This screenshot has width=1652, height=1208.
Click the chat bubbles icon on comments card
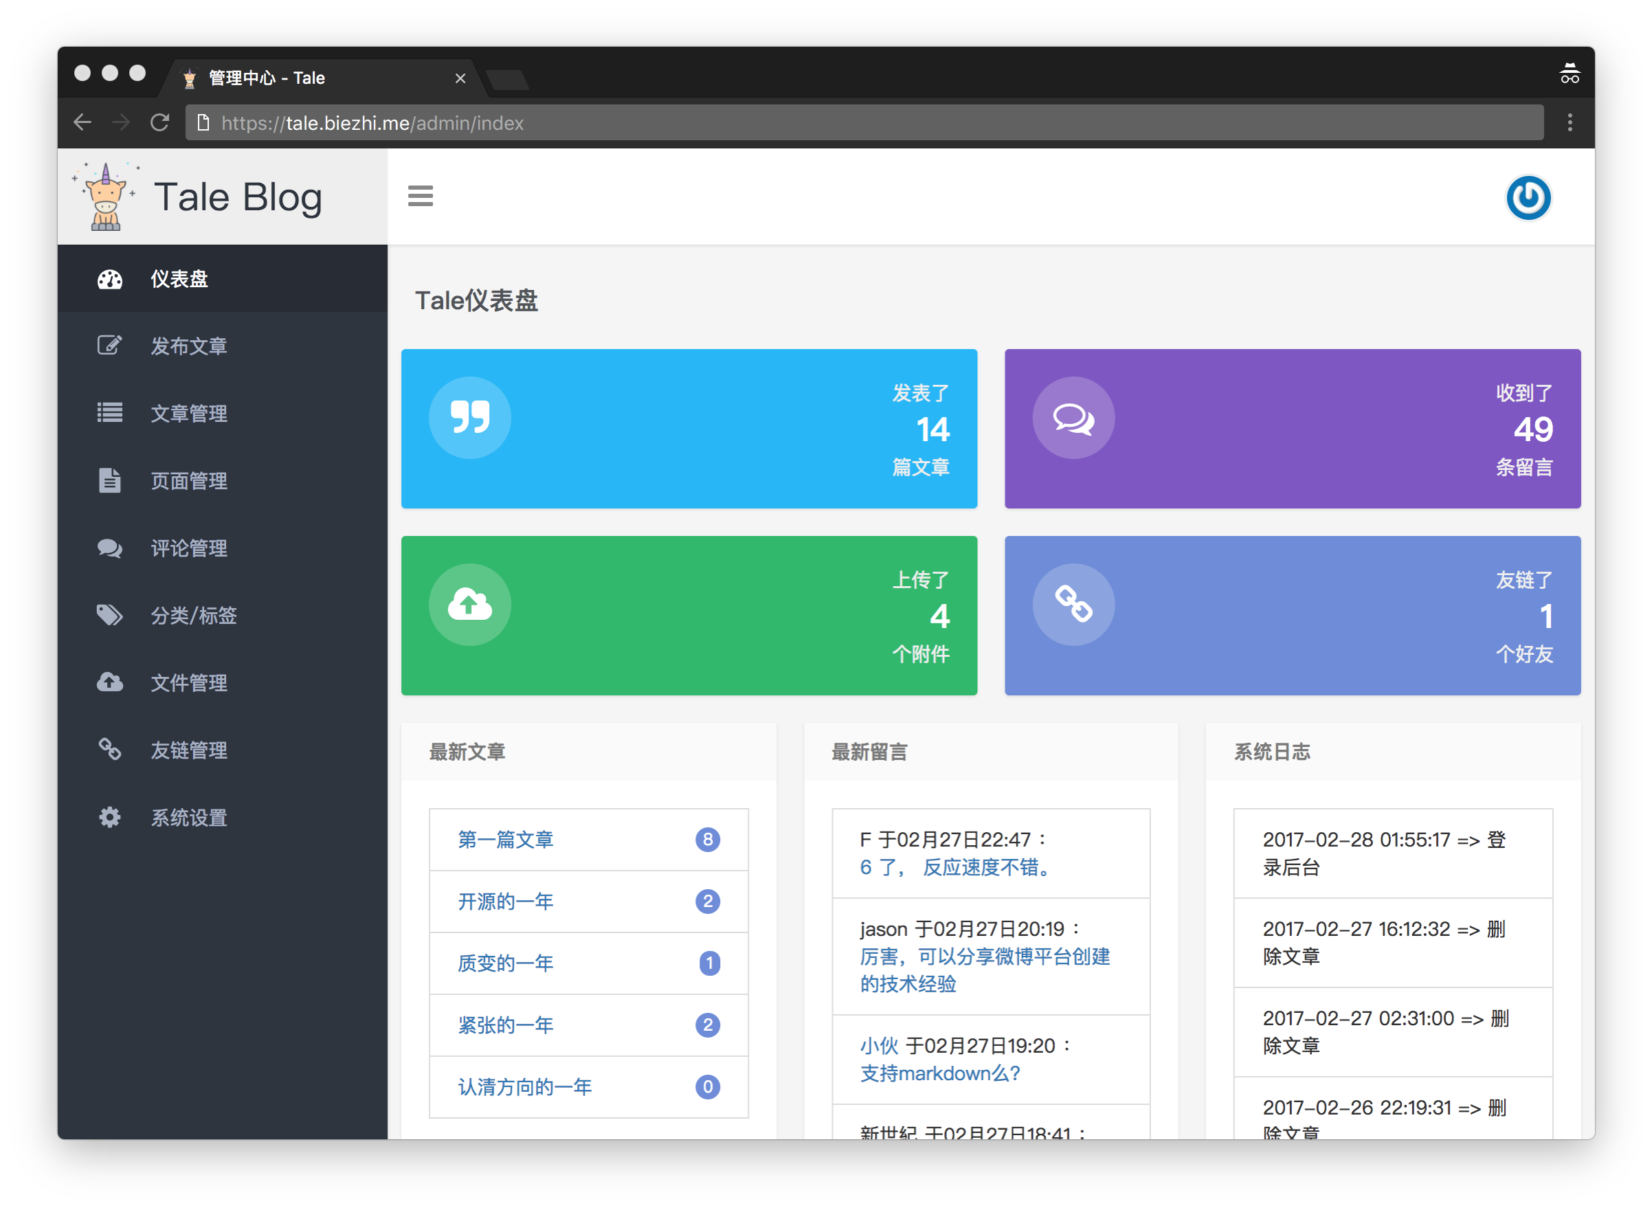point(1073,418)
